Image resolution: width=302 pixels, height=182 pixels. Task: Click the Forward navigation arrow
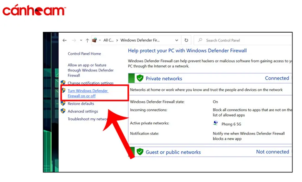click(x=74, y=40)
